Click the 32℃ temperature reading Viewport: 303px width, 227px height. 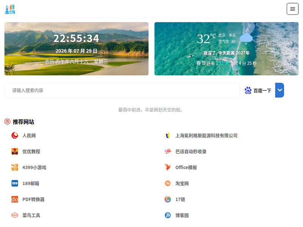206,39
